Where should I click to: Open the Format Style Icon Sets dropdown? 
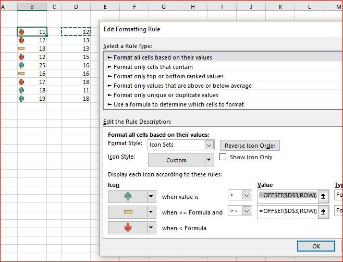tap(209, 145)
